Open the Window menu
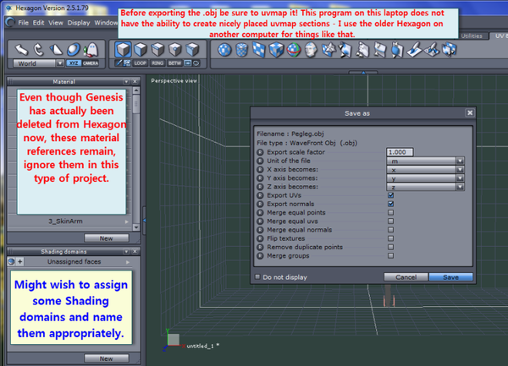This screenshot has height=366, width=508. click(106, 23)
